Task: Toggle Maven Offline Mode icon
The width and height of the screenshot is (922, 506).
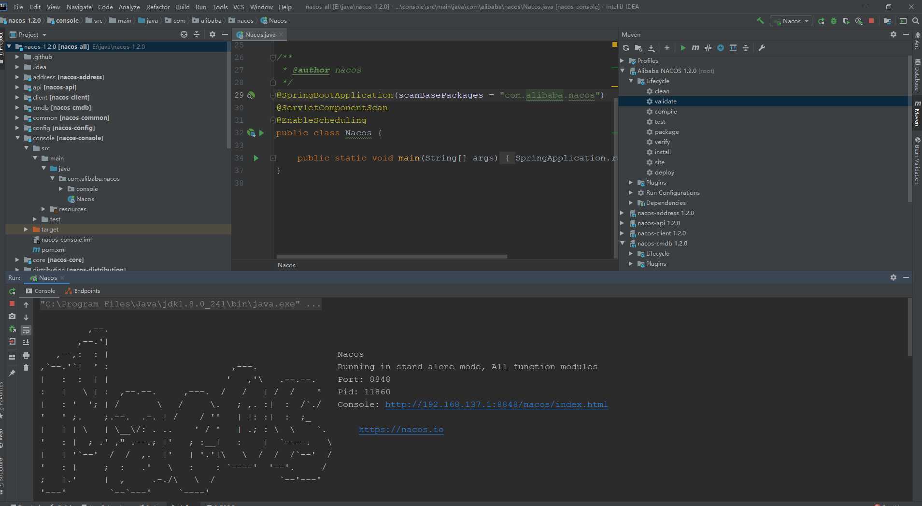Action: click(708, 48)
